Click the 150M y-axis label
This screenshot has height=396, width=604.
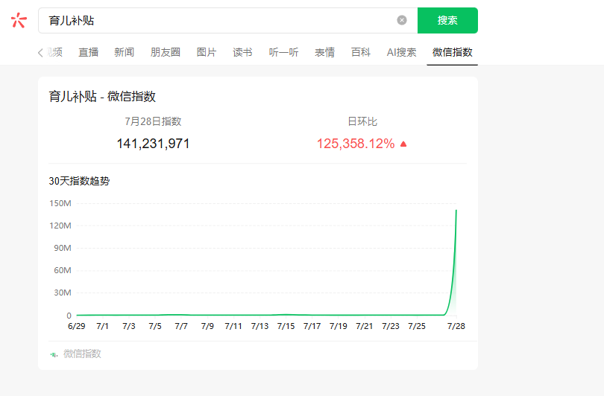(60, 203)
